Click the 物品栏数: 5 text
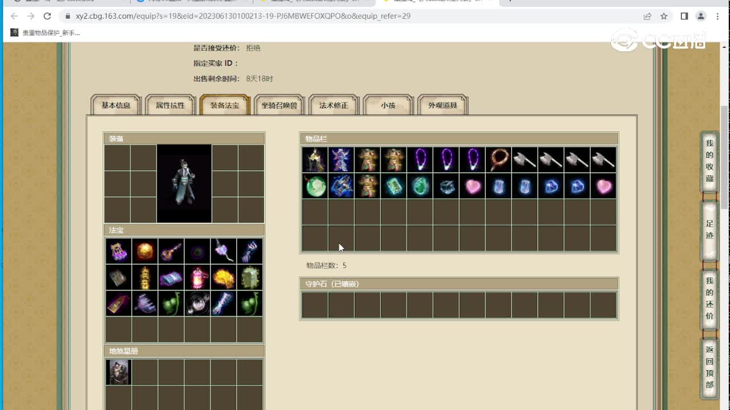This screenshot has height=410, width=730. (x=326, y=265)
